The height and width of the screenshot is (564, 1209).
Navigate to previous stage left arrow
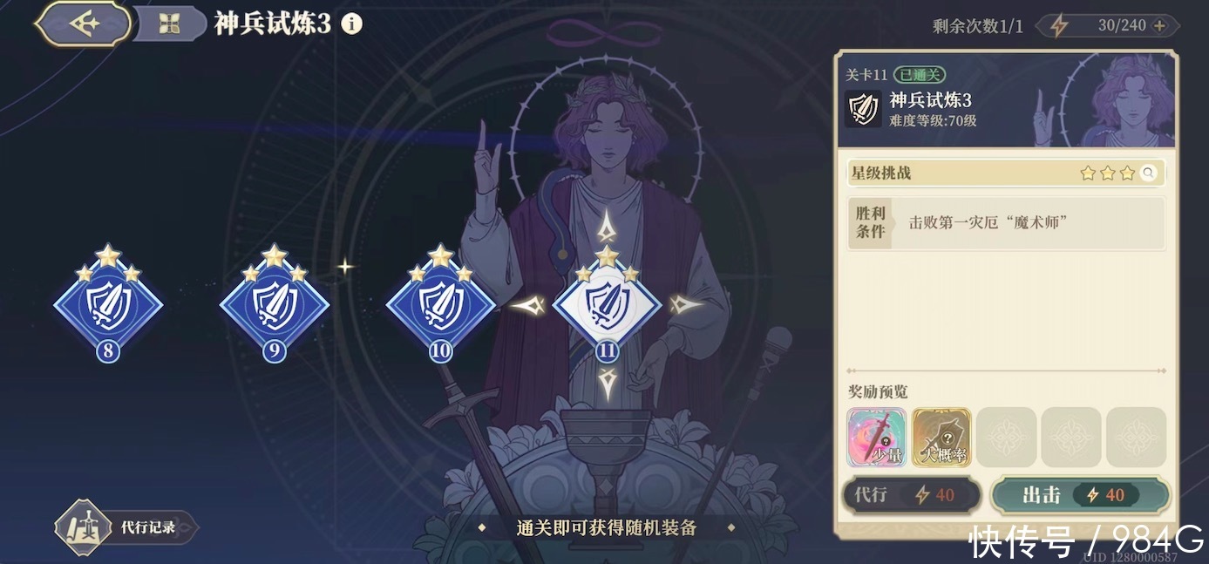528,305
